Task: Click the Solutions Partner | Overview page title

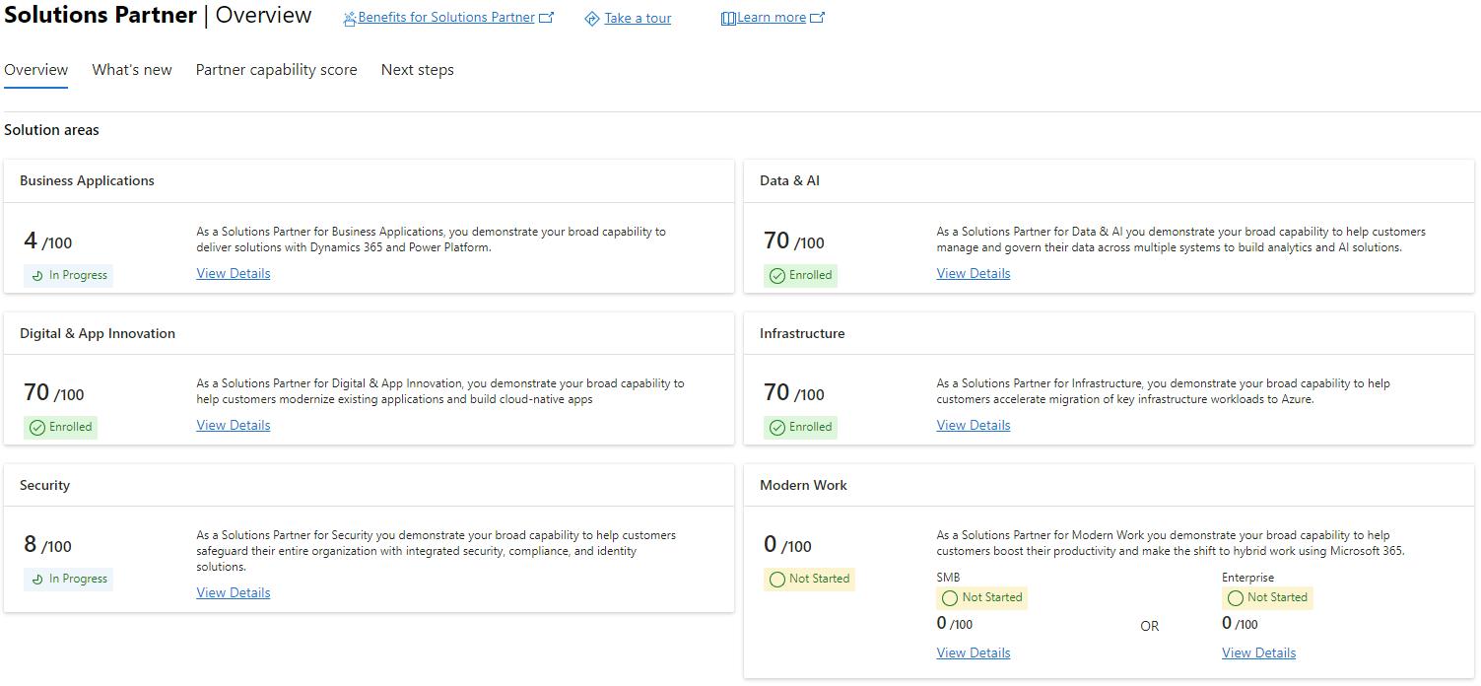Action: pyautogui.click(x=158, y=16)
